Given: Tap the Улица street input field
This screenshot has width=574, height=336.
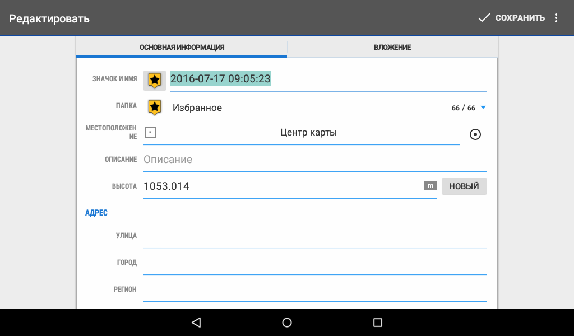Looking at the screenshot, I should point(314,236).
